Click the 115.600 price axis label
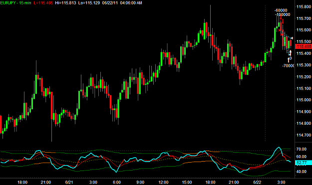The width and height of the screenshot is (312, 185). click(x=304, y=30)
